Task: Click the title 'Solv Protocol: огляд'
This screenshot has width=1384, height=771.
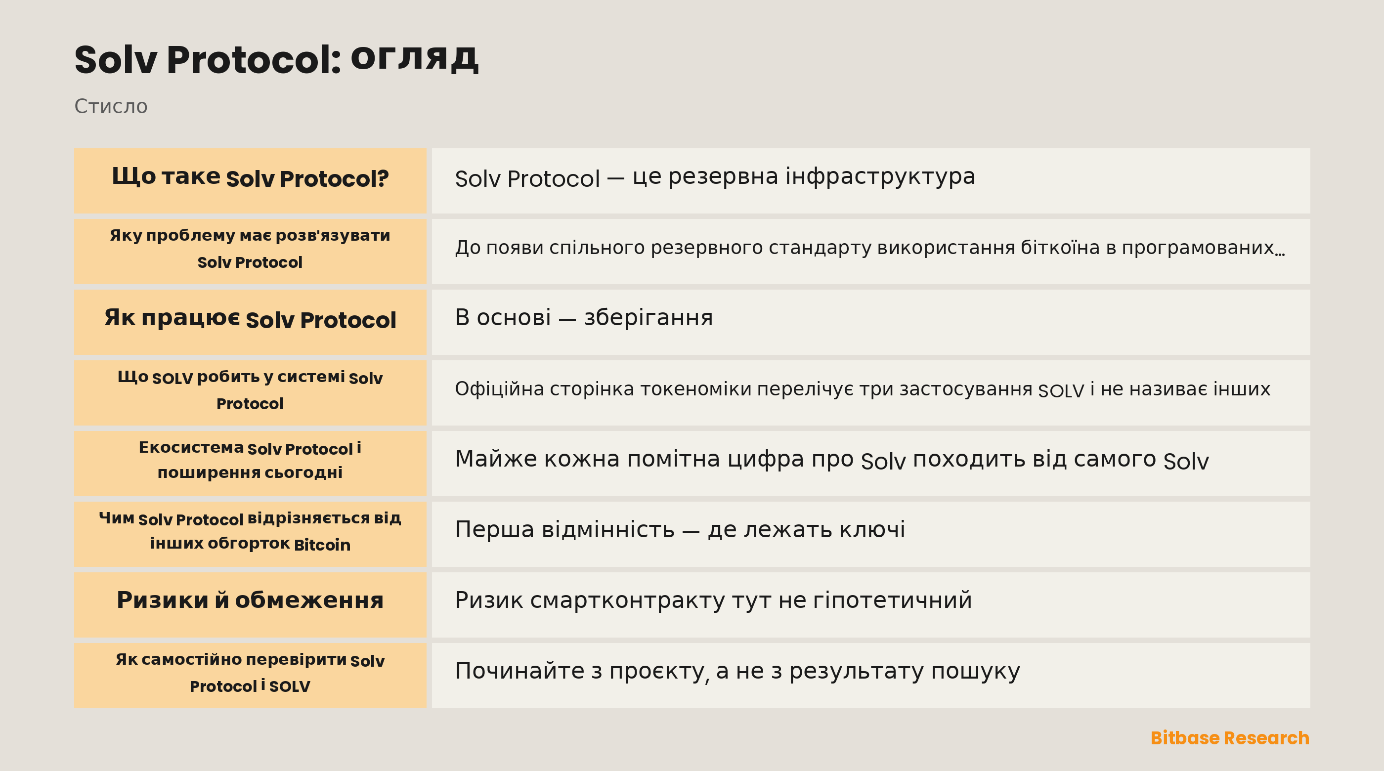Action: point(276,58)
